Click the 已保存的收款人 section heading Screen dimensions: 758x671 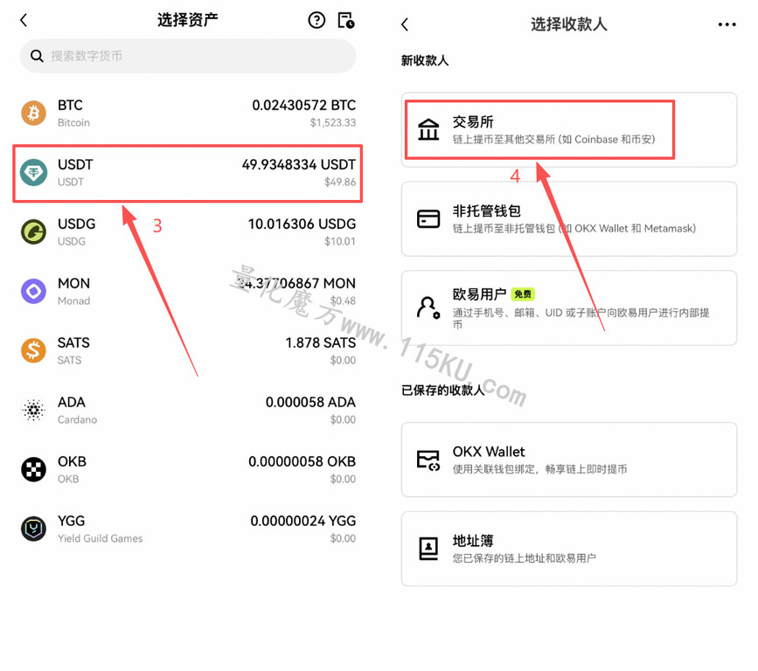442,391
